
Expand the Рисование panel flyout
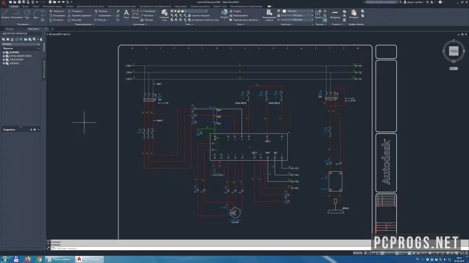[x=24, y=25]
